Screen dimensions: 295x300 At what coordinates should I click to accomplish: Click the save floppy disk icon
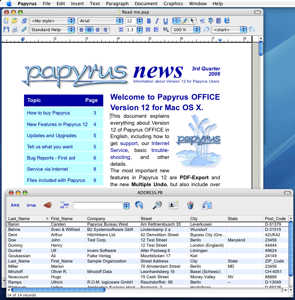point(6,30)
